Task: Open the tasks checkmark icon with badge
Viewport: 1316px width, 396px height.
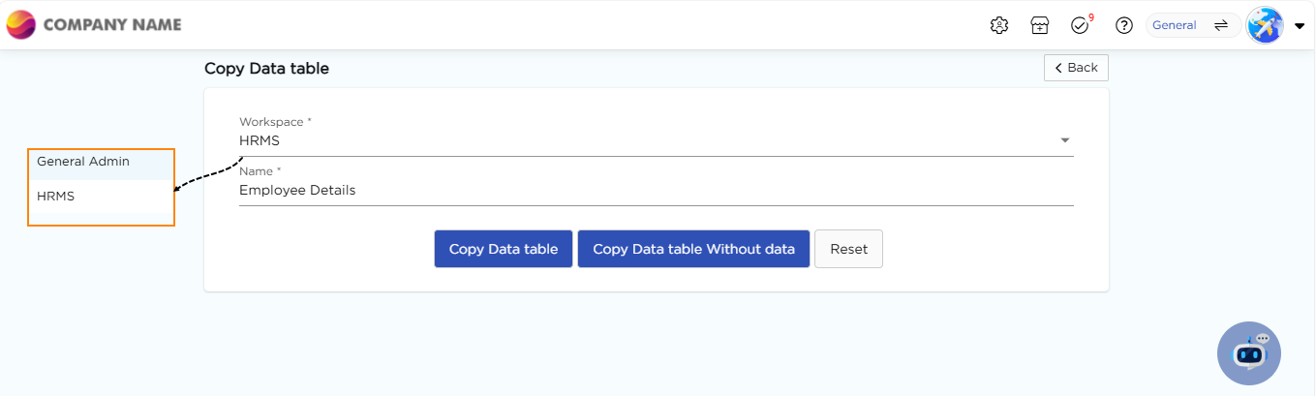Action: pos(1081,25)
